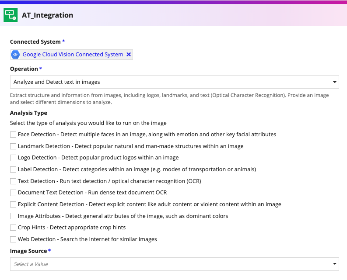
Task: Enable Document Text Detection checkbox
Action: (x=13, y=193)
